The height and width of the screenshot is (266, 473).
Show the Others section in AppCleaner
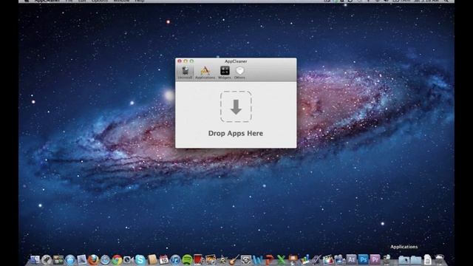(239, 72)
